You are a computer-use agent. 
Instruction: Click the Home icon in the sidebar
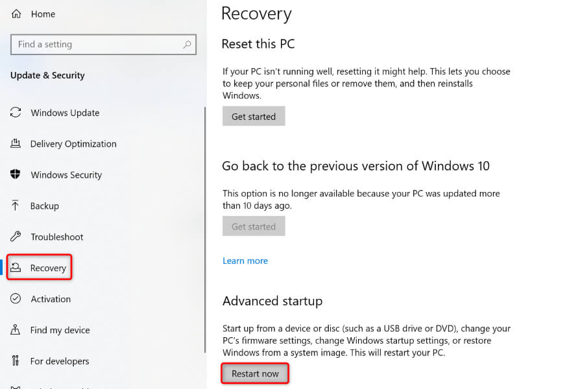coord(16,14)
